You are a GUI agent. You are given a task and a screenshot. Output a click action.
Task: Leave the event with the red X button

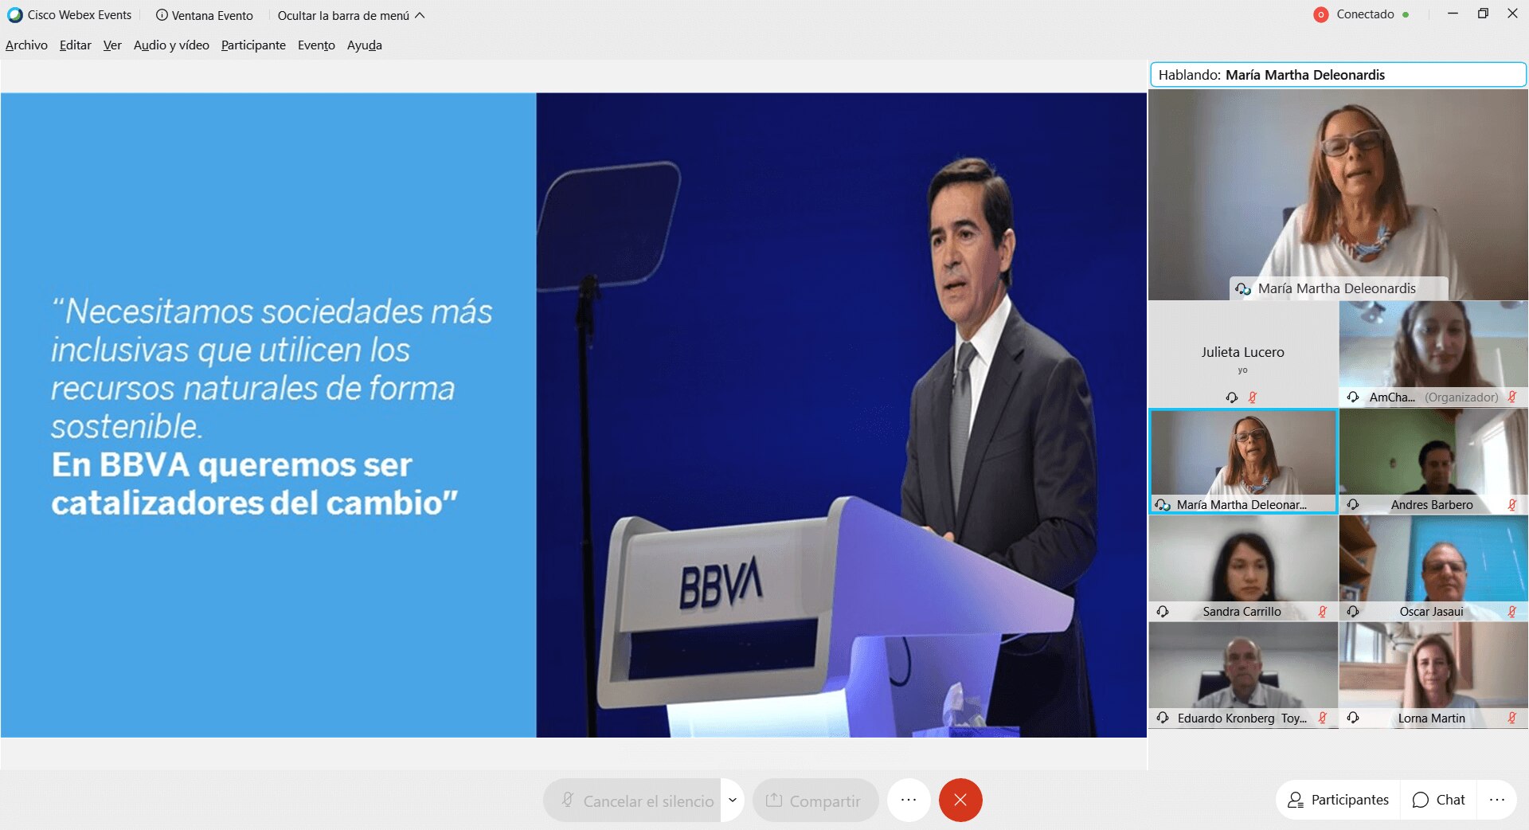coord(960,800)
